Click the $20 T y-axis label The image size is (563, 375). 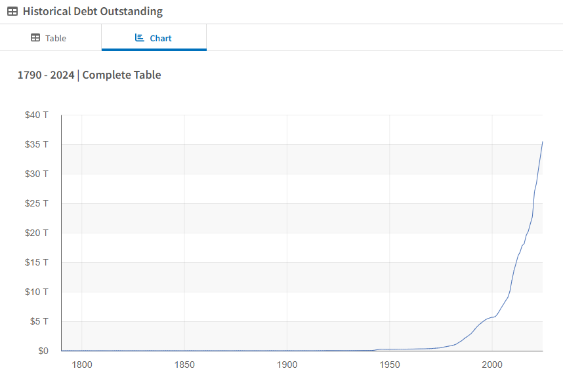pyautogui.click(x=37, y=233)
